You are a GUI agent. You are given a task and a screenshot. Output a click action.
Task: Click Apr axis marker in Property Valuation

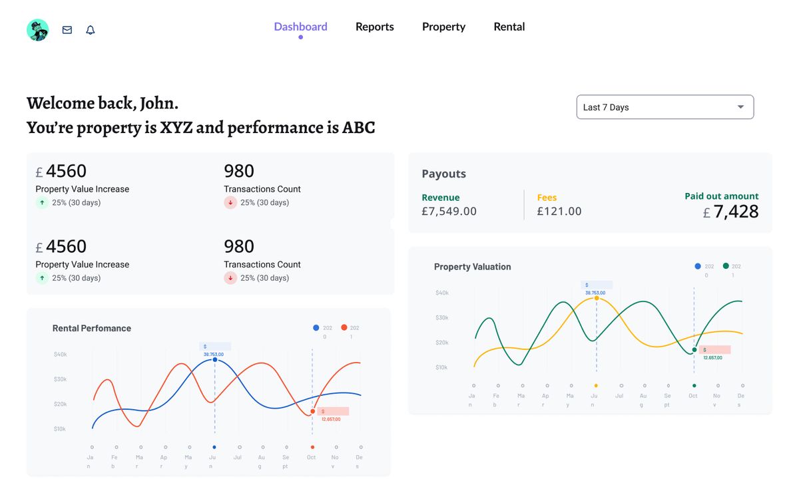(x=547, y=385)
